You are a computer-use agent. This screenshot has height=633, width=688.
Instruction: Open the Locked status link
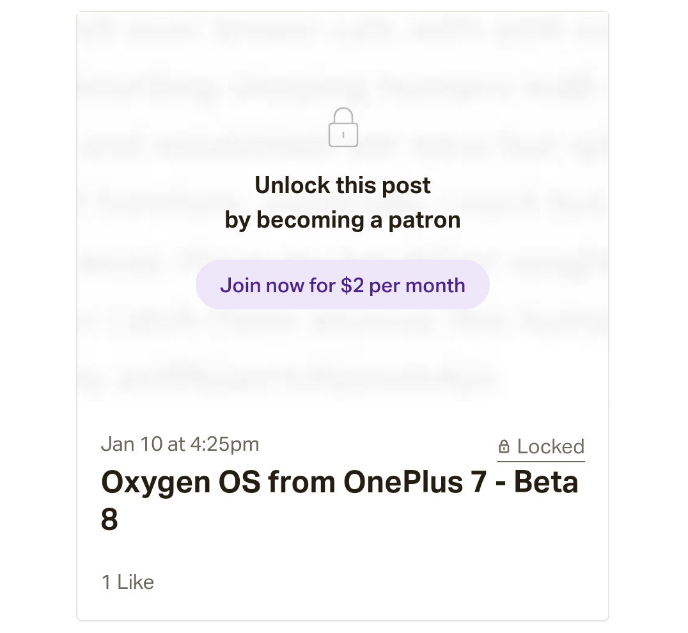541,447
